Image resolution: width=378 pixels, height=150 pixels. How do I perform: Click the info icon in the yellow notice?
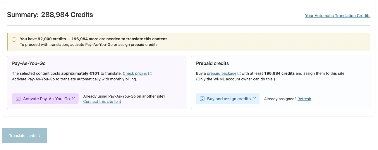(14, 39)
